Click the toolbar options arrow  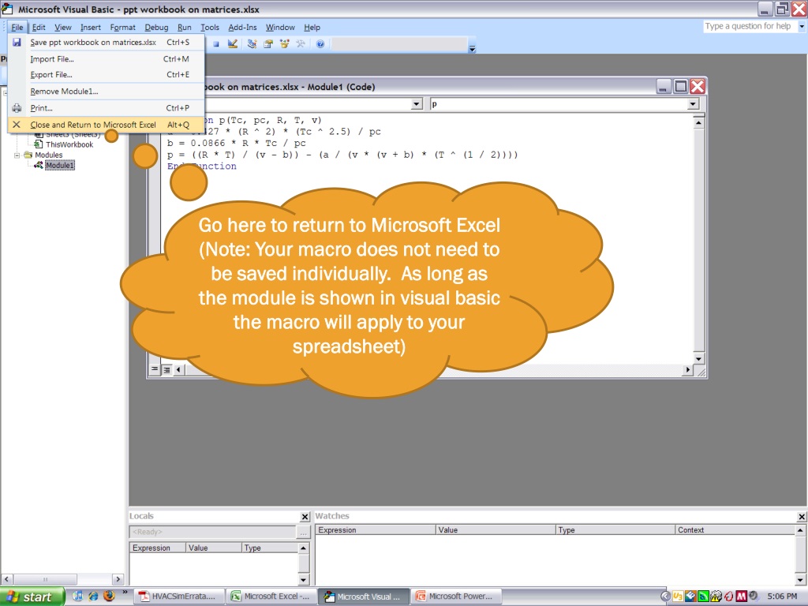point(472,48)
